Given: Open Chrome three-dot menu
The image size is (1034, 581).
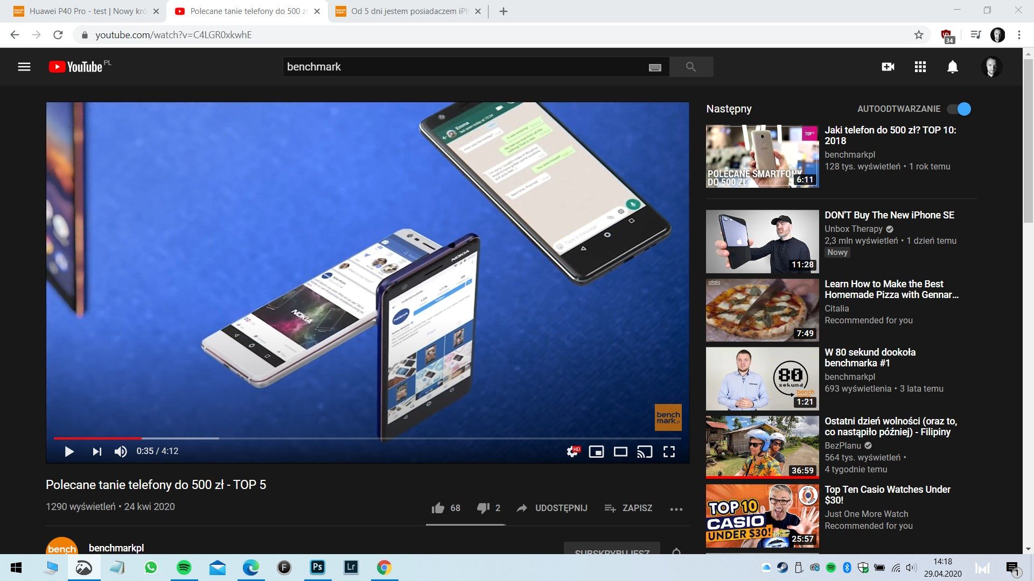Looking at the screenshot, I should click(1019, 35).
